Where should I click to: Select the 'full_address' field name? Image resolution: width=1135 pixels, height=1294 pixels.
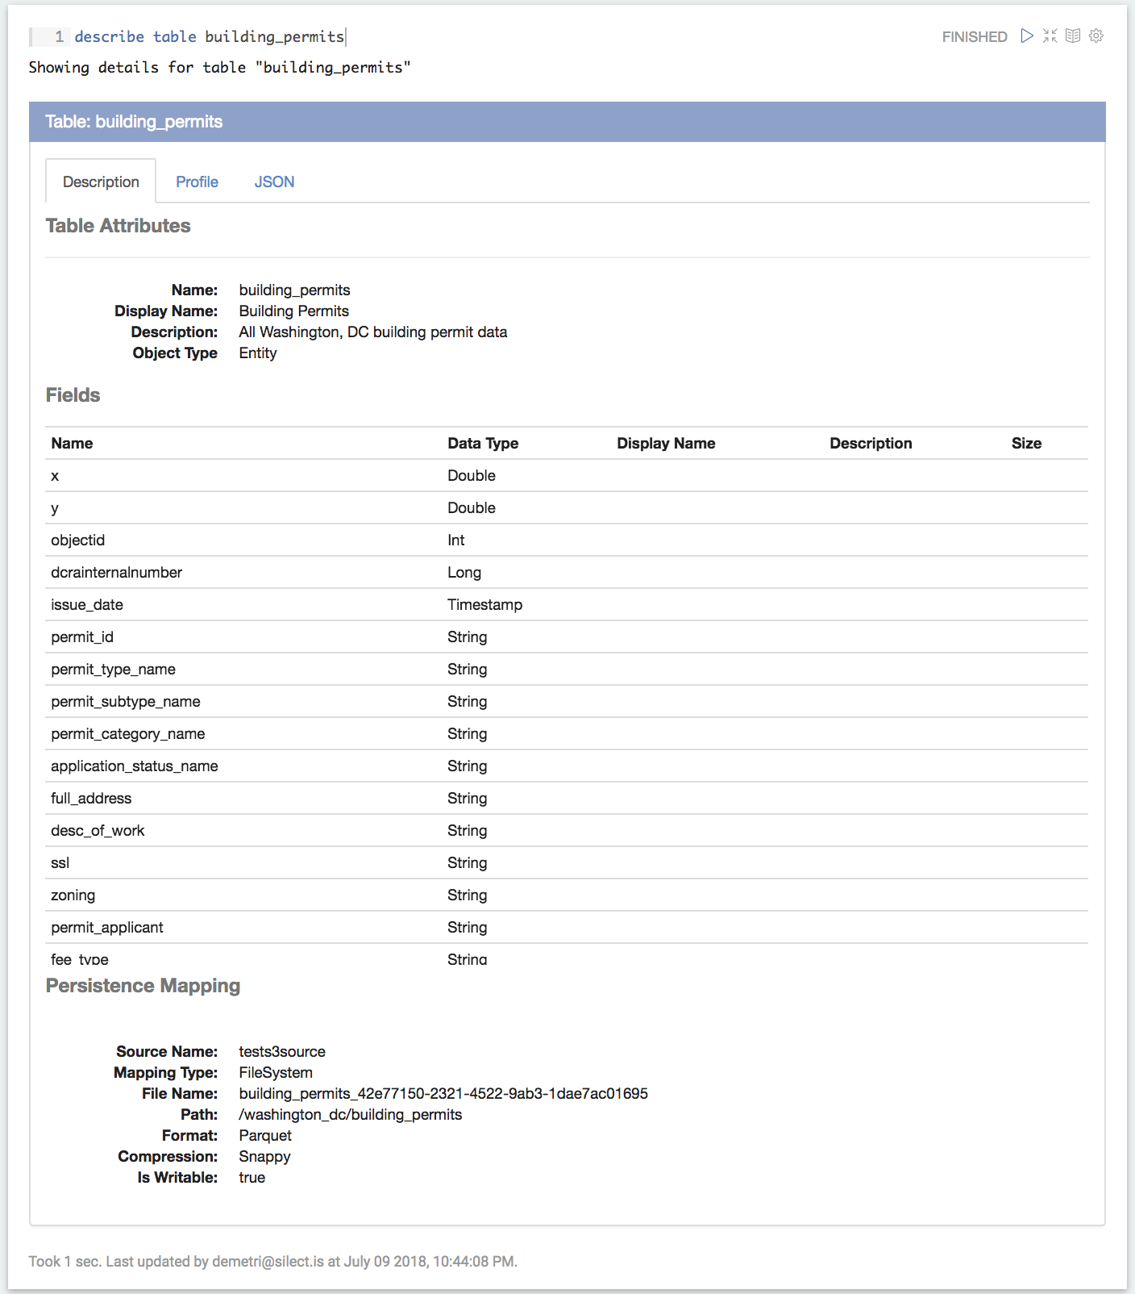tap(91, 798)
